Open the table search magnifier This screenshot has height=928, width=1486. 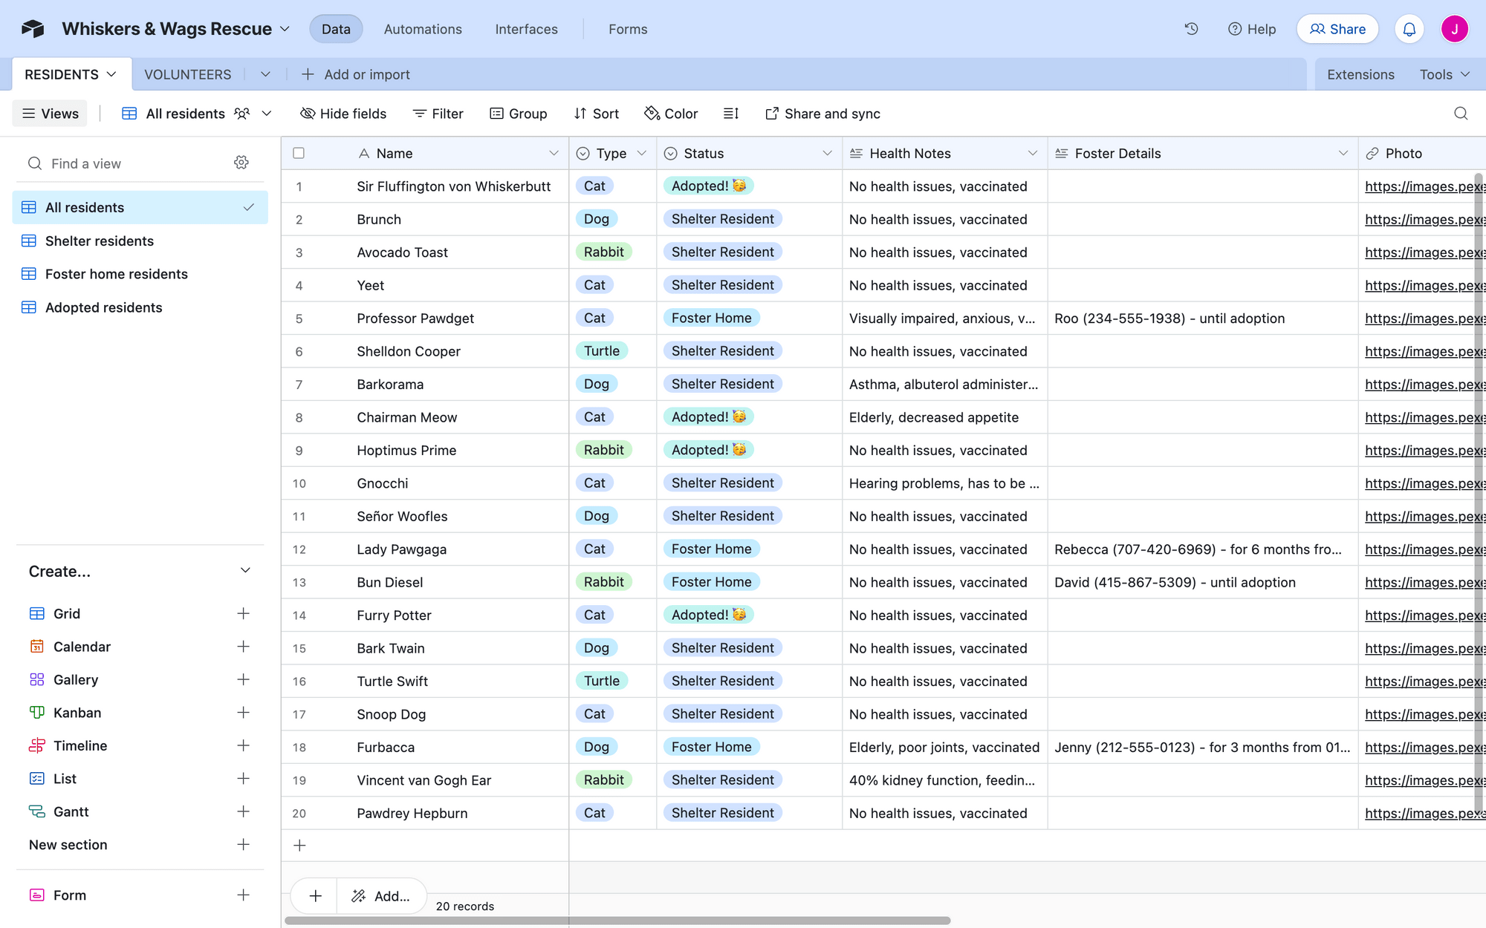tap(1461, 113)
